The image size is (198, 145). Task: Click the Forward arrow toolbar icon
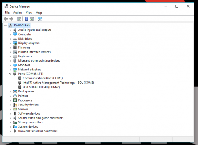tap(11, 19)
